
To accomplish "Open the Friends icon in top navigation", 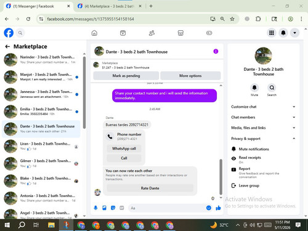I will (x=152, y=33).
